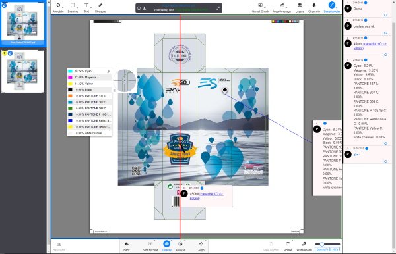Select the PANTONE 364 C row
Viewport: 396px width, 254px height.
(x=90, y=108)
